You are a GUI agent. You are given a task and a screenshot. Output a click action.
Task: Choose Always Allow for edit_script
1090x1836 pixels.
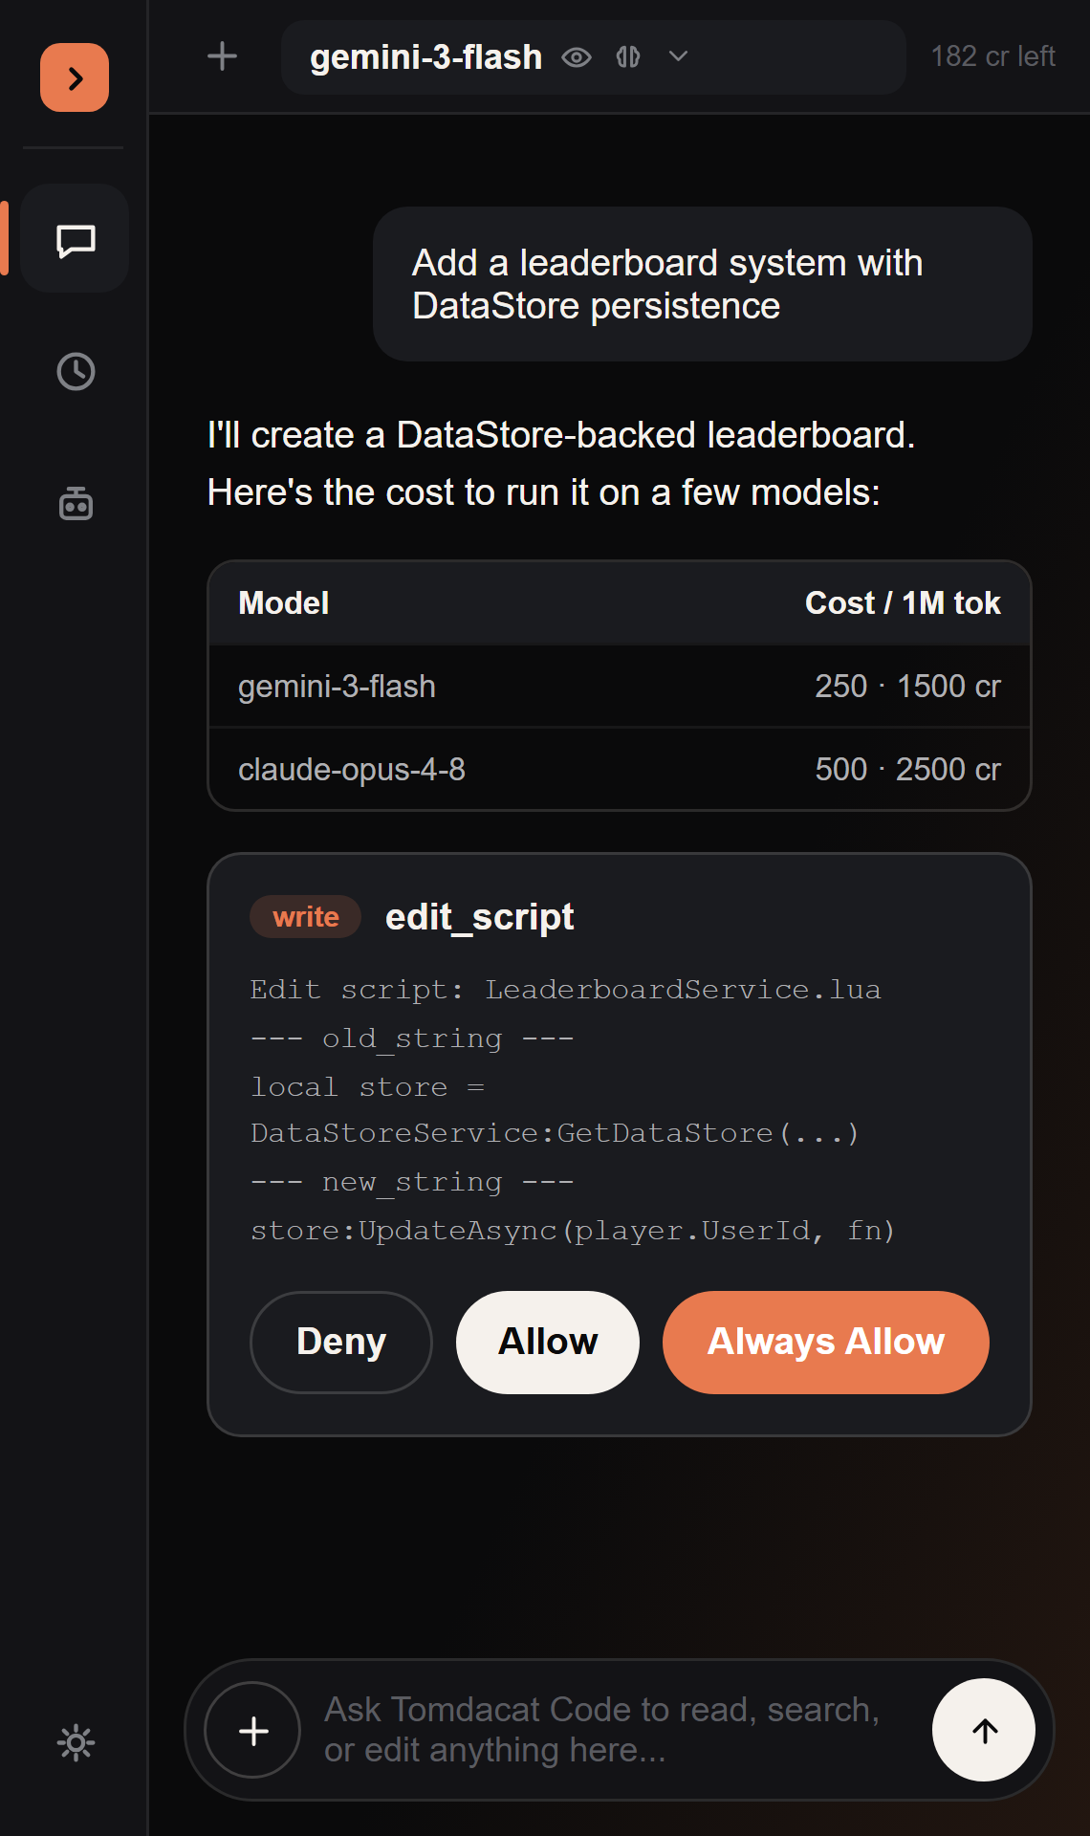pyautogui.click(x=826, y=1343)
